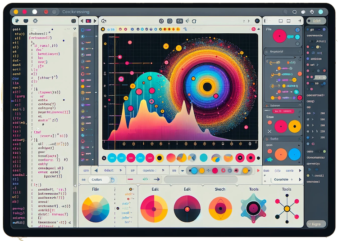Pick the large pink swatch in Snae panel
This screenshot has height=241, width=338.
(281, 126)
